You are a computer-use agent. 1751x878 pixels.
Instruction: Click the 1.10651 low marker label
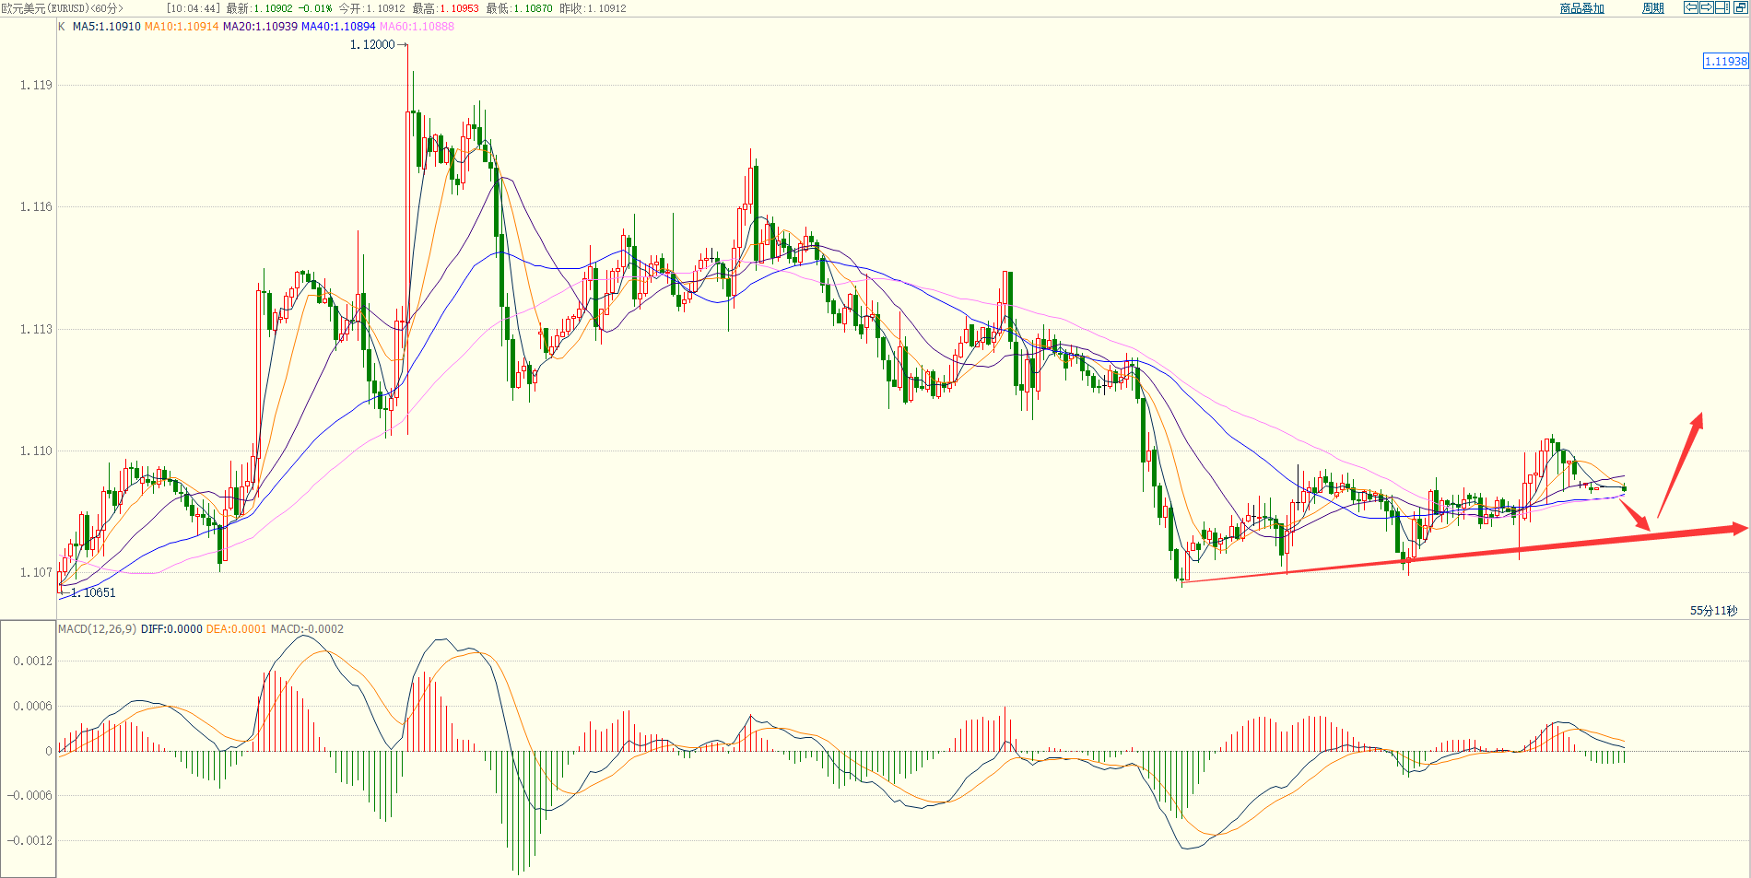(93, 592)
